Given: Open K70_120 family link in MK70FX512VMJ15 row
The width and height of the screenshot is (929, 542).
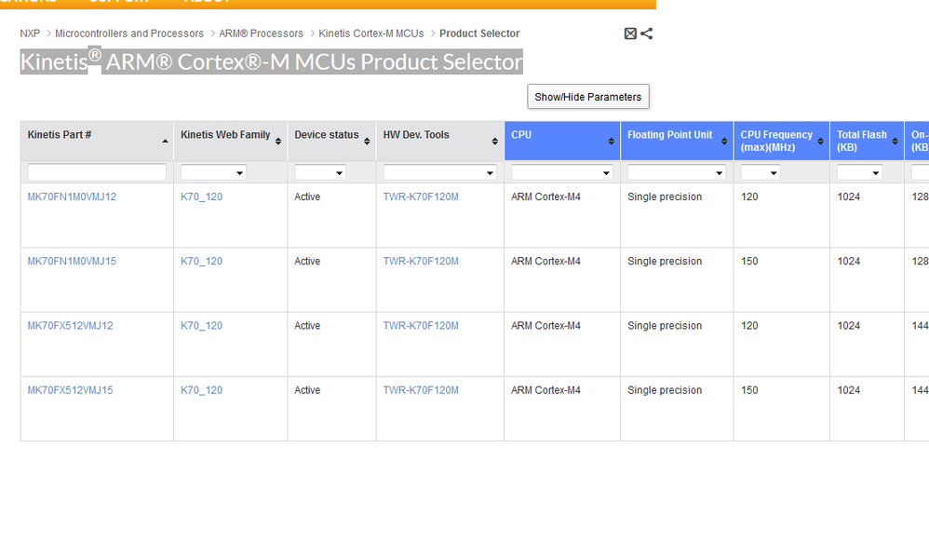Looking at the screenshot, I should [201, 391].
